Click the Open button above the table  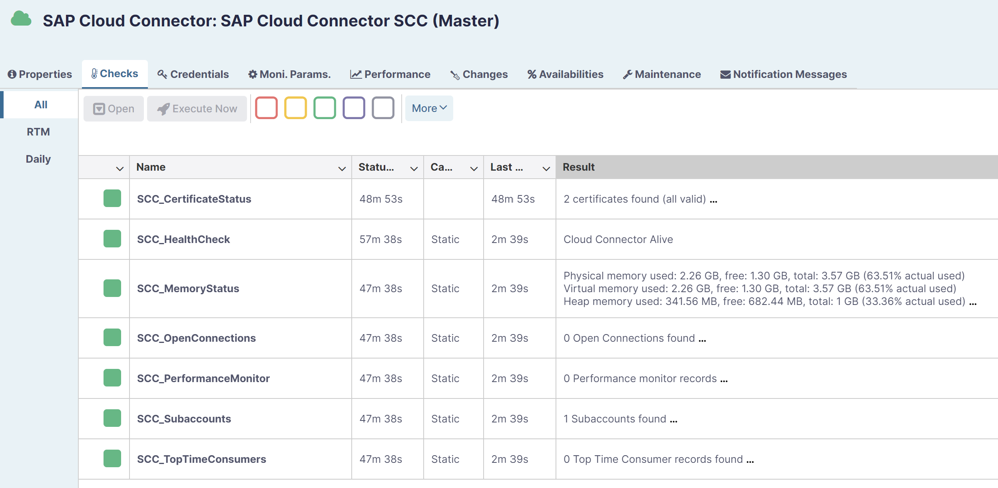point(113,108)
